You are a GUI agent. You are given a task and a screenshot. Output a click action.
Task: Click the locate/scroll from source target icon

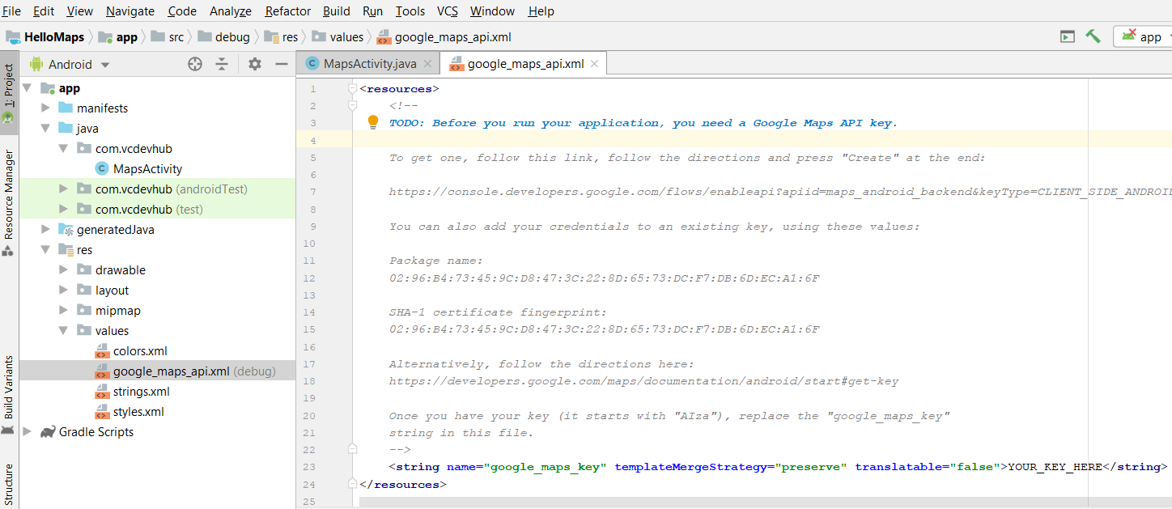195,64
